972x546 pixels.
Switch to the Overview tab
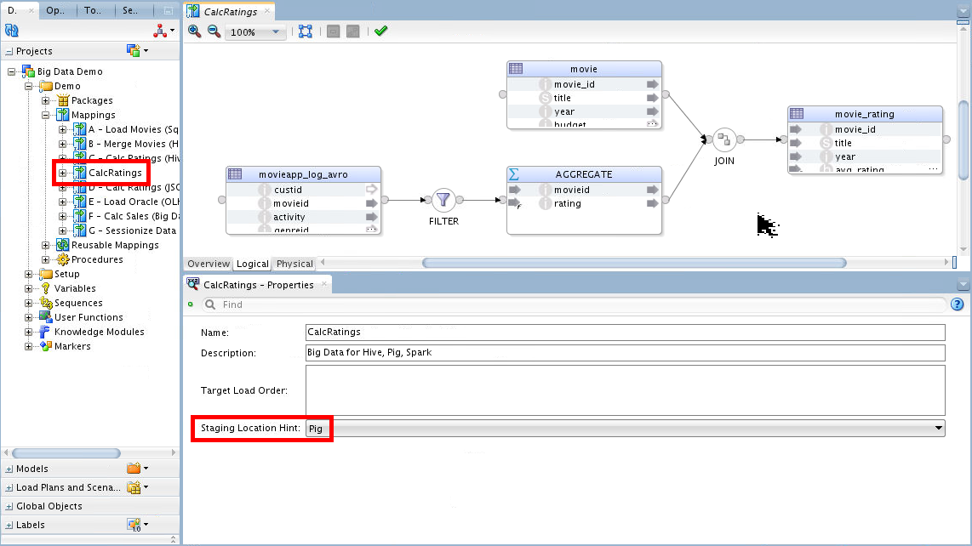coord(209,264)
